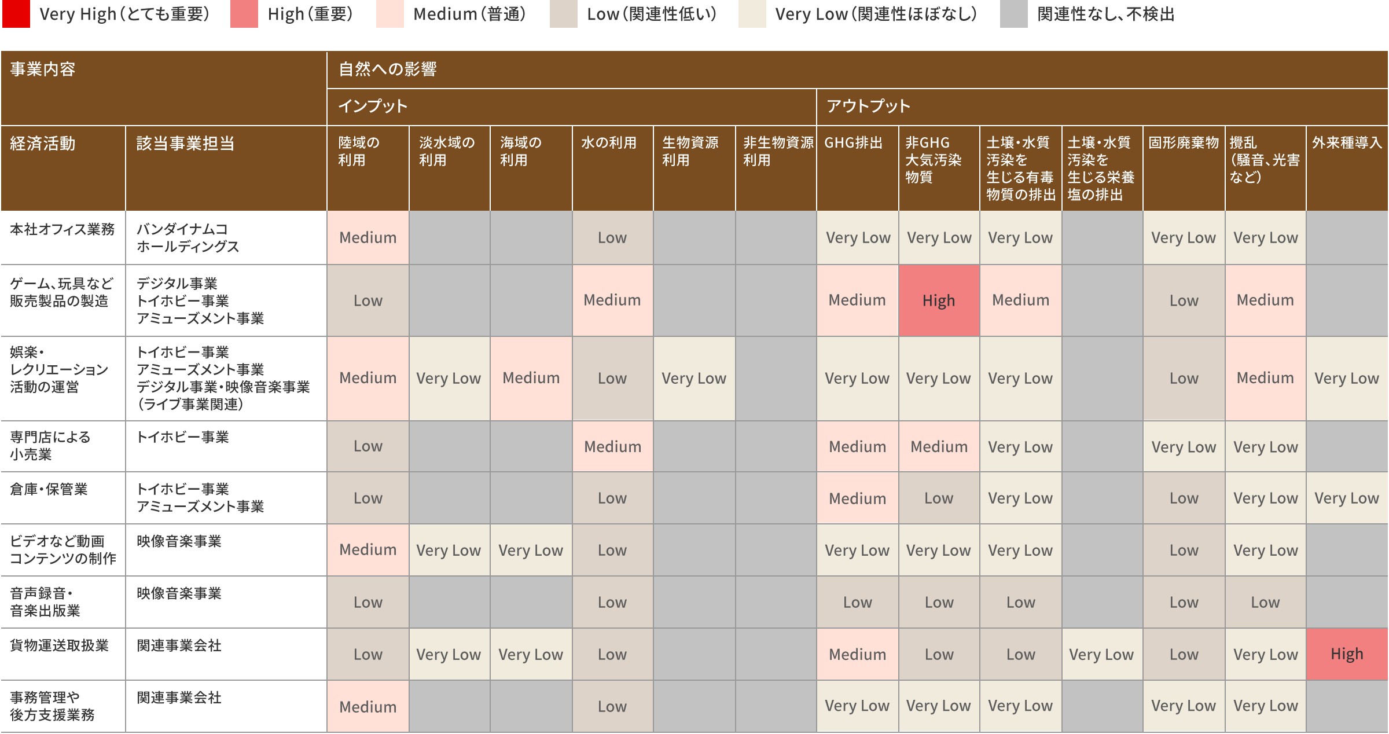Viewport: 1389px width, 734px height.
Task: Click the 陸域の利用 column header
Action: pos(368,168)
